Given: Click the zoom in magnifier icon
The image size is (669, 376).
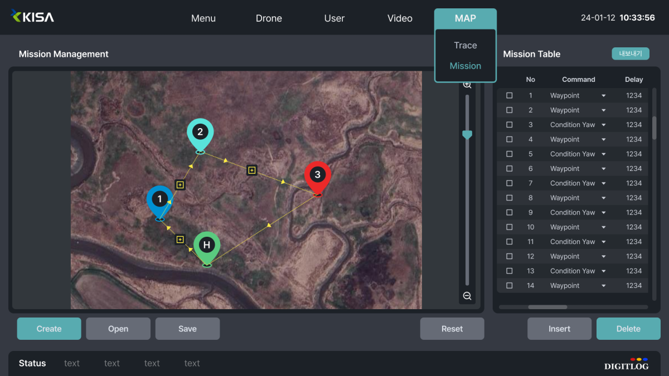Looking at the screenshot, I should pos(467,85).
